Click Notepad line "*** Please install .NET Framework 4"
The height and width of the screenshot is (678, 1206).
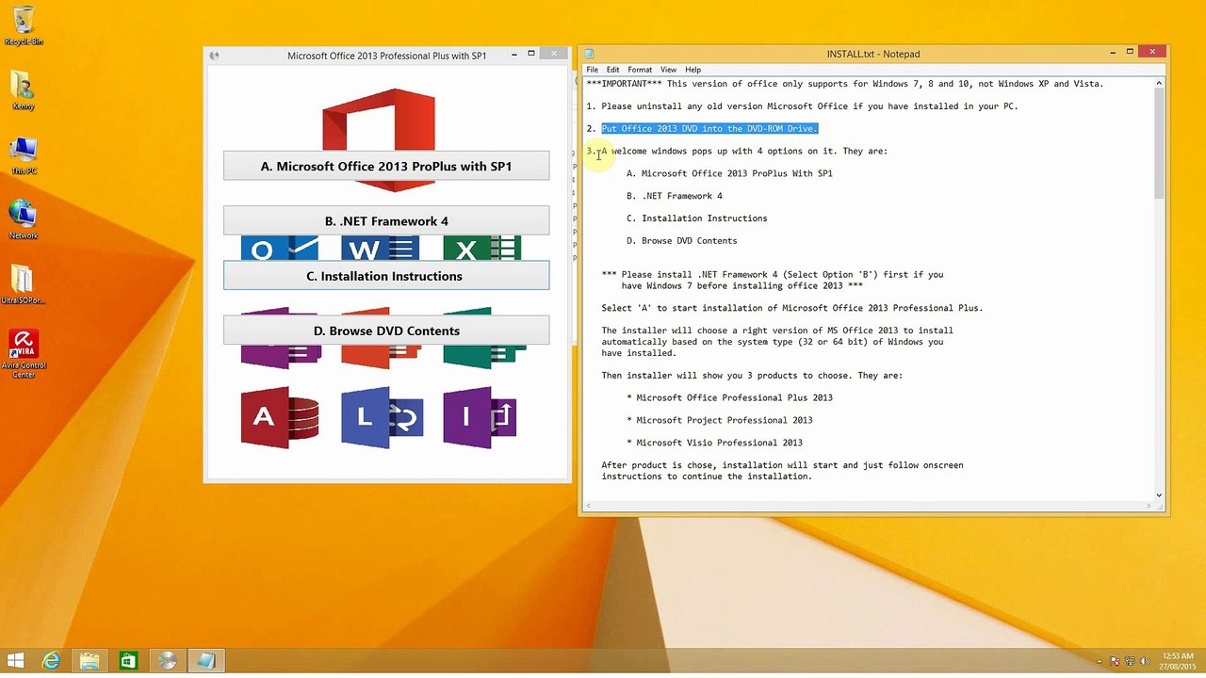[773, 275]
